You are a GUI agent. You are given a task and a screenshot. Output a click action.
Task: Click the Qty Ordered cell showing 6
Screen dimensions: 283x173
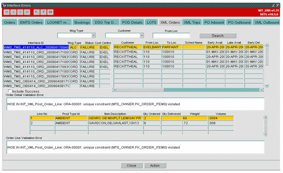[x=151, y=123]
